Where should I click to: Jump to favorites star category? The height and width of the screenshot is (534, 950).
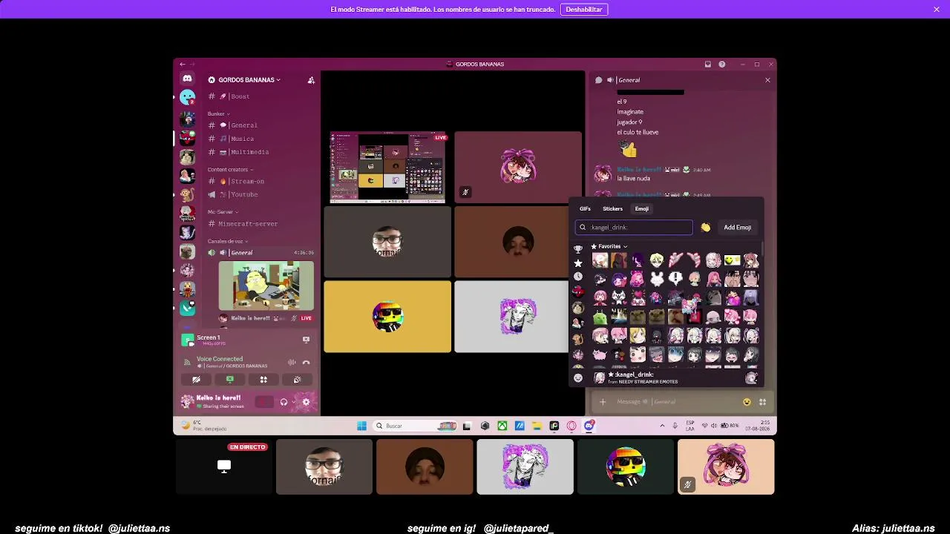[578, 263]
